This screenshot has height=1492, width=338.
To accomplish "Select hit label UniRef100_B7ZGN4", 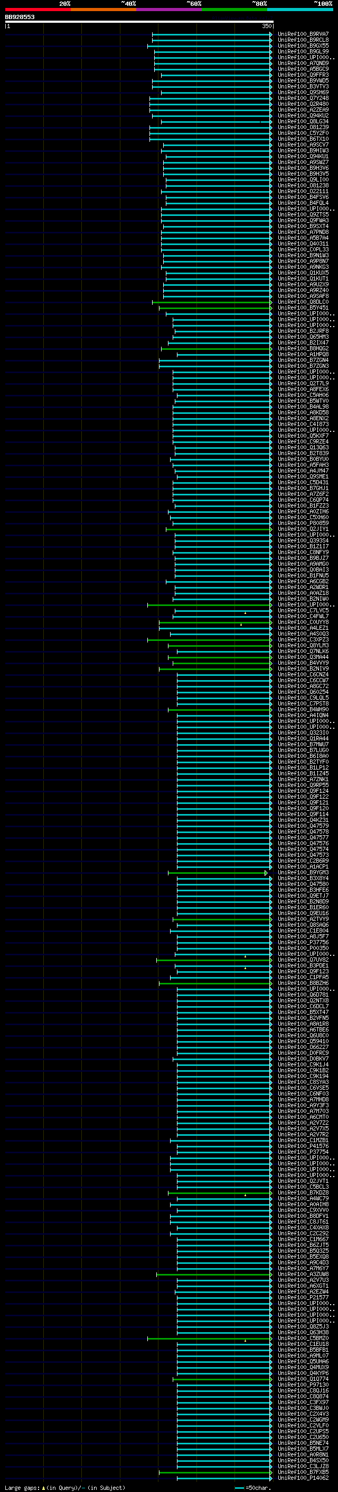I will click(x=303, y=360).
